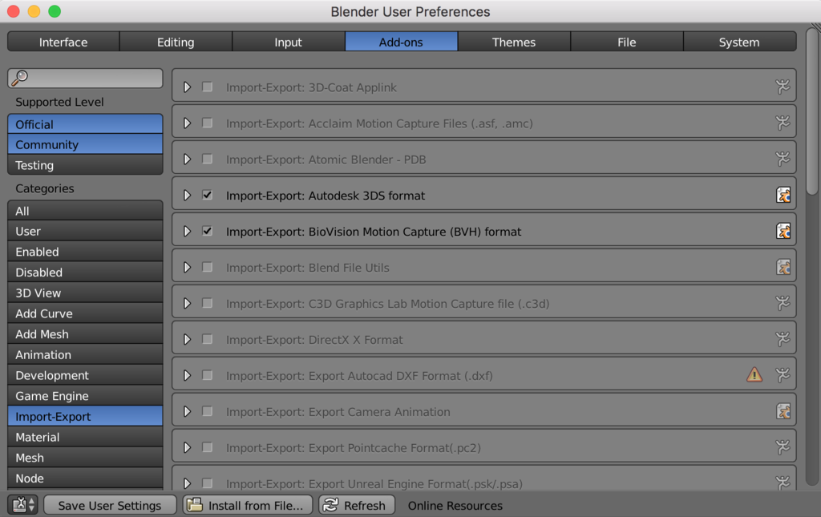Enable the Export Pointcache Format(.pc2) checkbox
821x517 pixels.
(x=208, y=447)
